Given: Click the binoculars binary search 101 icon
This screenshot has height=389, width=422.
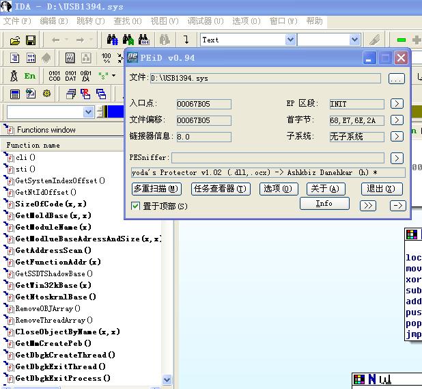Looking at the screenshot, I should tap(144, 40).
